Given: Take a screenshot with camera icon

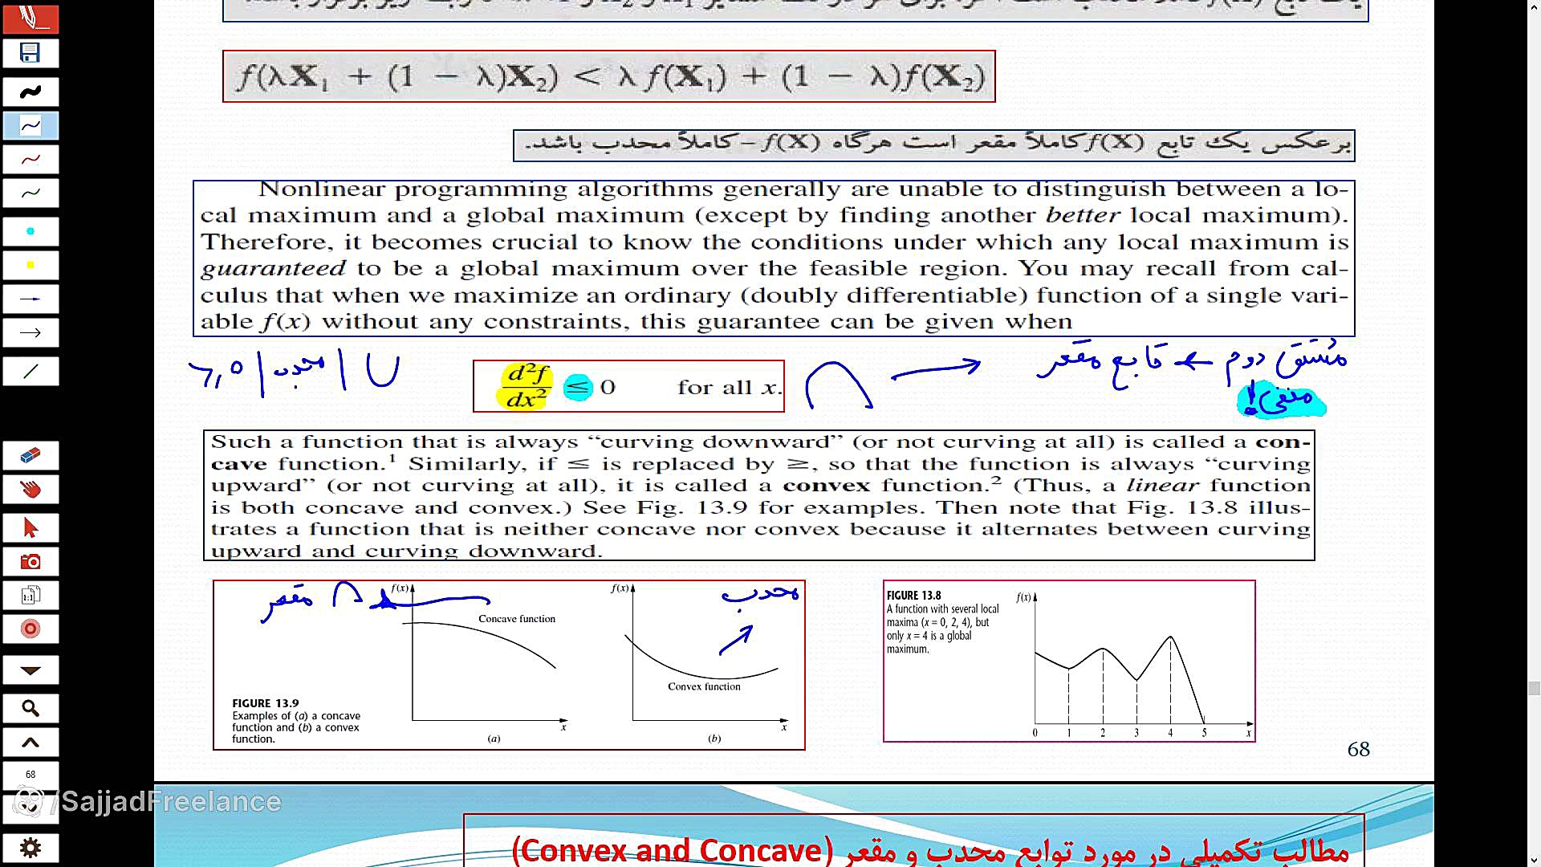Looking at the screenshot, I should coord(30,561).
